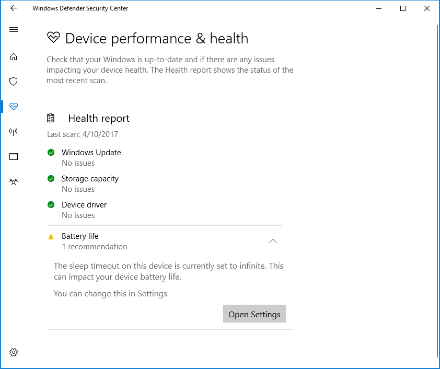Open Firewall & network protection antenna icon
Image resolution: width=440 pixels, height=369 pixels.
[x=14, y=131]
